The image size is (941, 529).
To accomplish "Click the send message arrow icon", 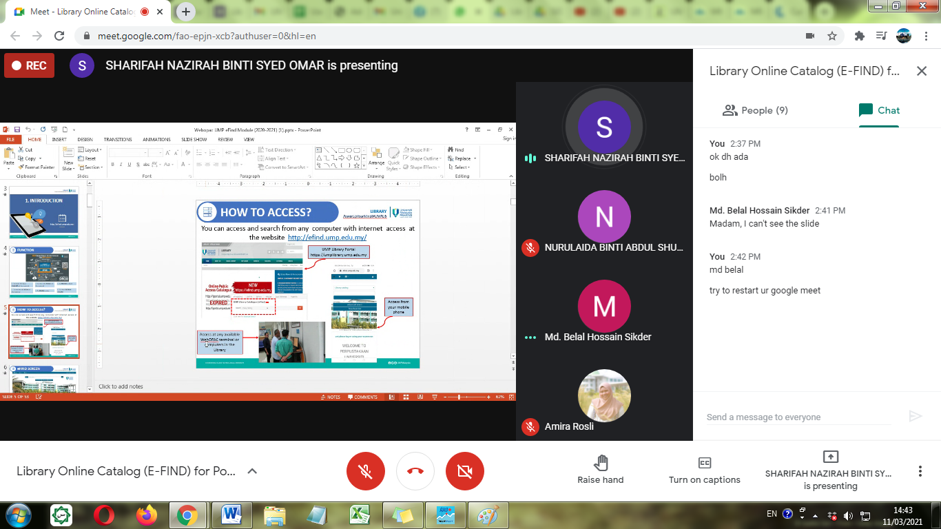I will (915, 416).
